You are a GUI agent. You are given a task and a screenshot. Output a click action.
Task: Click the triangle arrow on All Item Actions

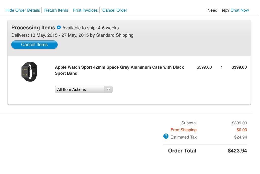(x=108, y=89)
